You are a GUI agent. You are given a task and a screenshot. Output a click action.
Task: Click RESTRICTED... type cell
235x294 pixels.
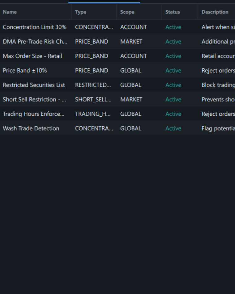point(93,85)
